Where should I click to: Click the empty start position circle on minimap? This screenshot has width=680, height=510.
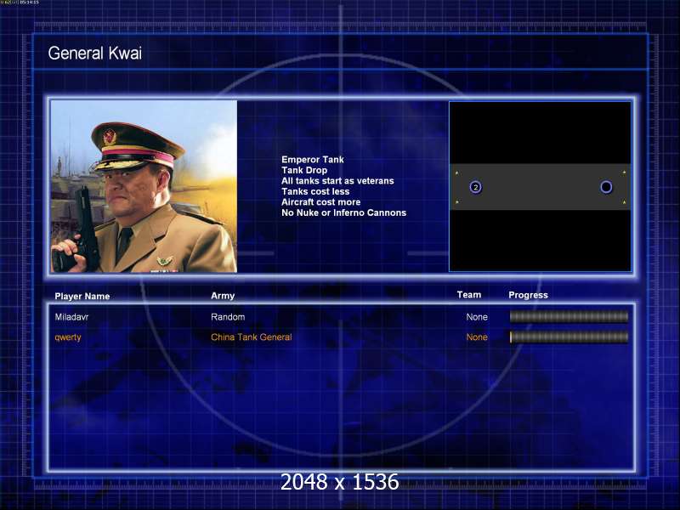[606, 187]
